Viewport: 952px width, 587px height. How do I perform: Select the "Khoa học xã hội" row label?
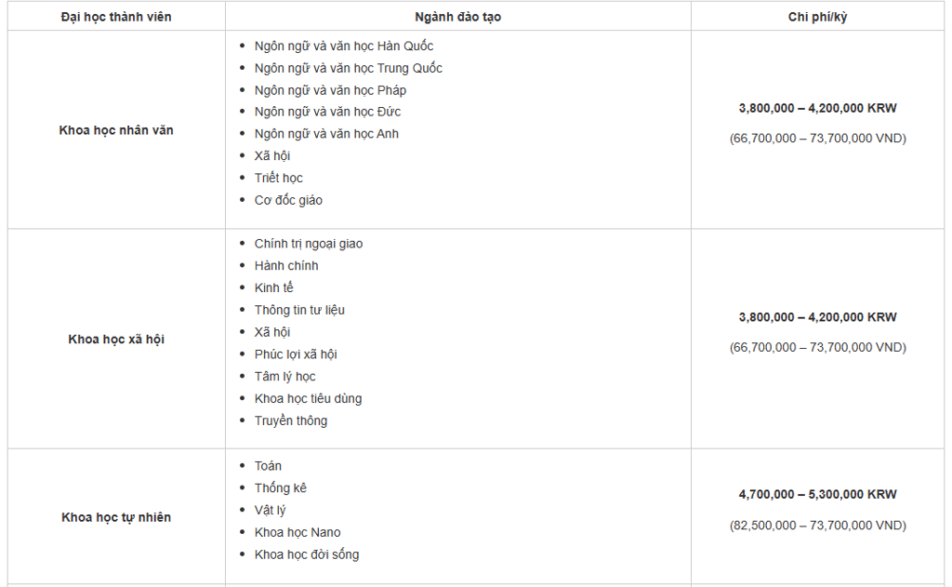click(116, 340)
